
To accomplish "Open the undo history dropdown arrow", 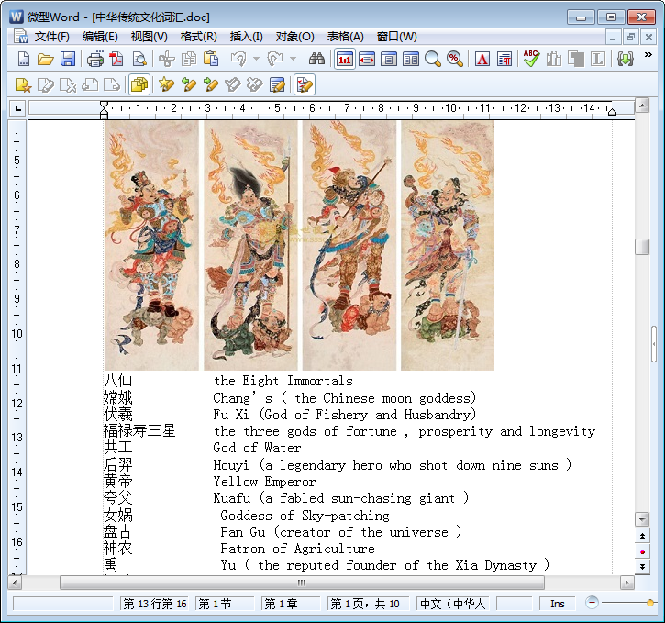I will (256, 59).
